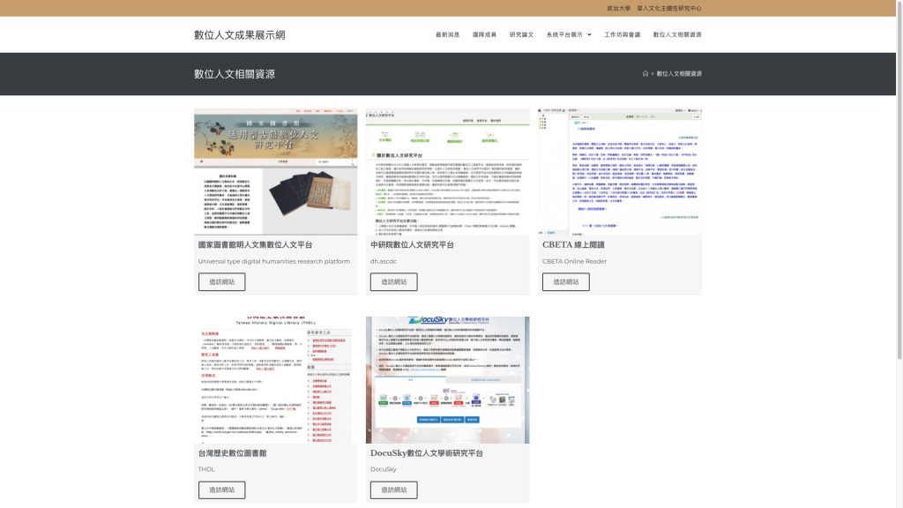Click the 數位人文成果展示網 site title
Viewport: 903px width, 508px height.
coord(240,34)
